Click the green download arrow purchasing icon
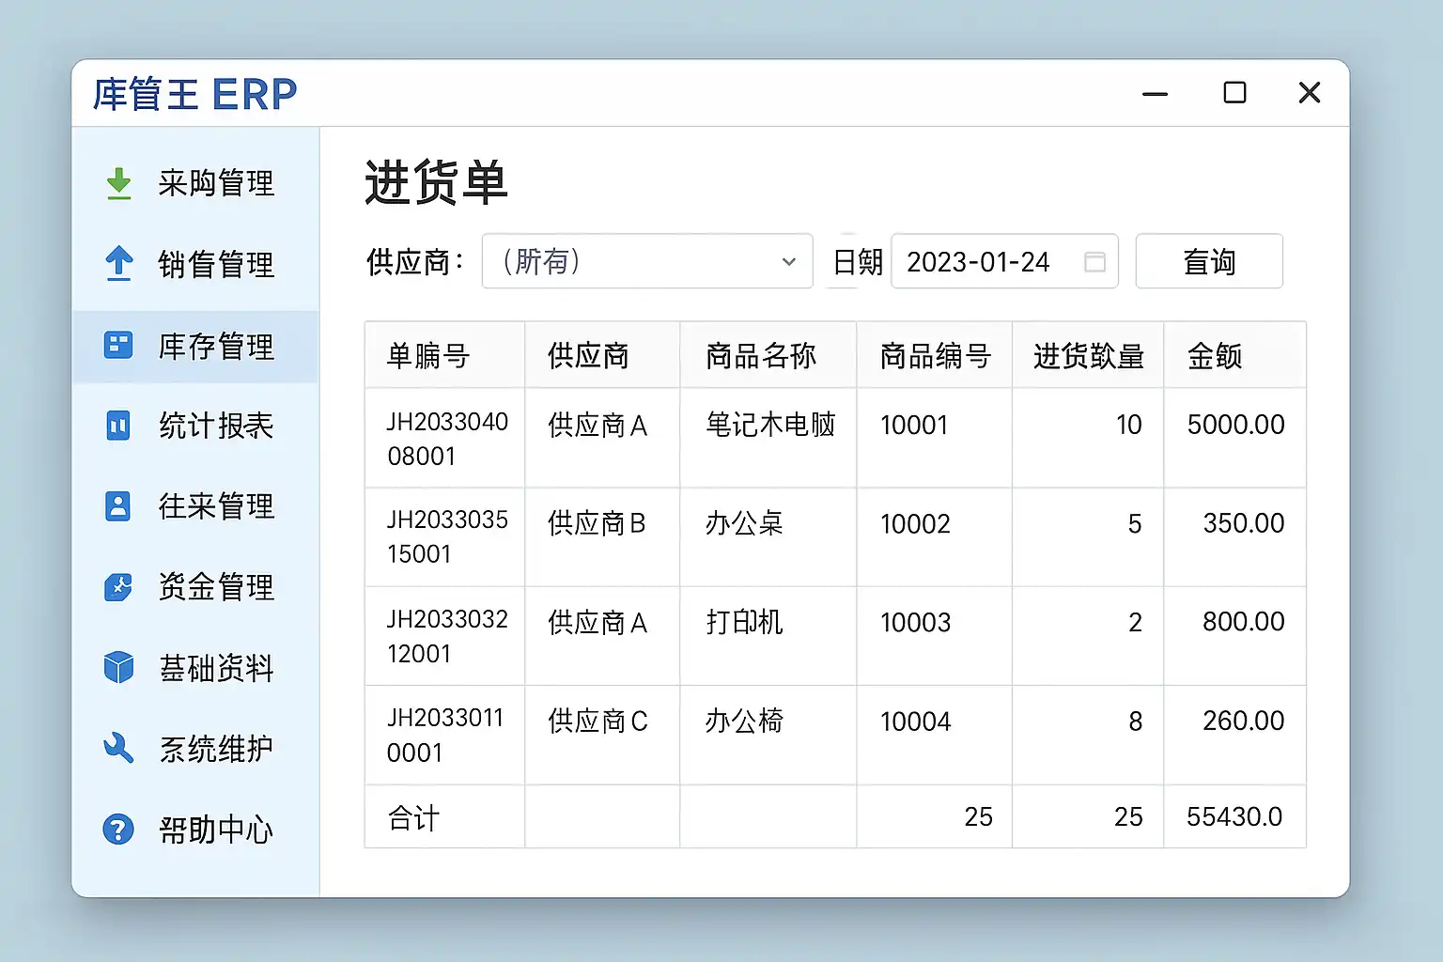 (x=118, y=183)
